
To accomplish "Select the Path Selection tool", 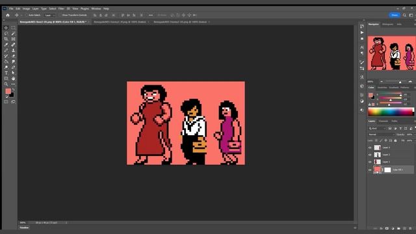I will click(x=13, y=73).
